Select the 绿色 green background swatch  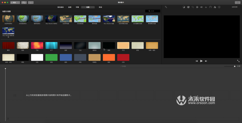(51, 57)
